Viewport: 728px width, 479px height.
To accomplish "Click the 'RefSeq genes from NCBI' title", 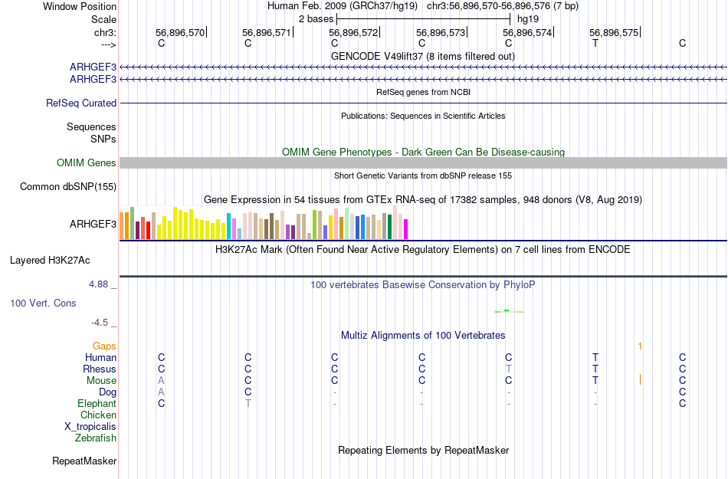I will [x=424, y=93].
